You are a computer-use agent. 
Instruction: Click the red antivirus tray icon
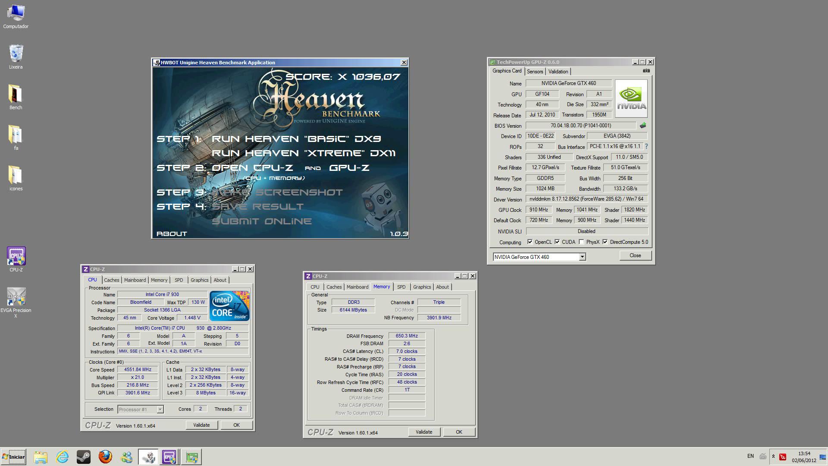783,457
